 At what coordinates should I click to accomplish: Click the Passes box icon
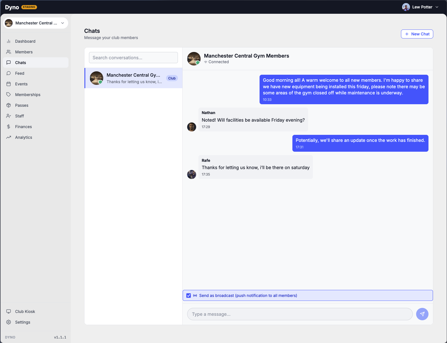click(9, 105)
